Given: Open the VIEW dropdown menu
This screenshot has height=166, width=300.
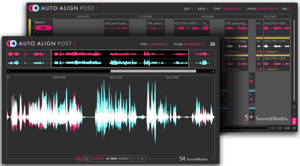Looking at the screenshot, I should (202, 9).
